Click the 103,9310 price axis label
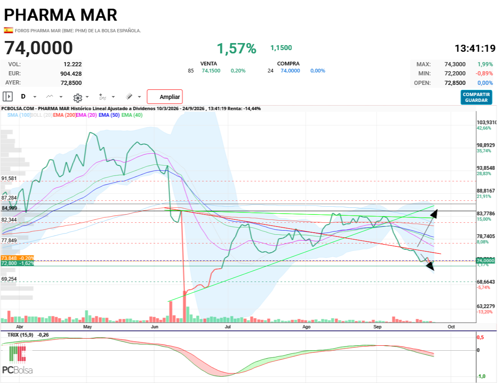This screenshot has width=498, height=383. [487, 123]
